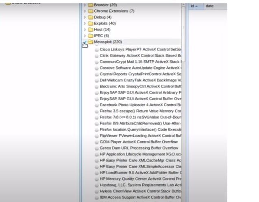Expand the Browser (29) folder arrow

(x=85, y=5)
